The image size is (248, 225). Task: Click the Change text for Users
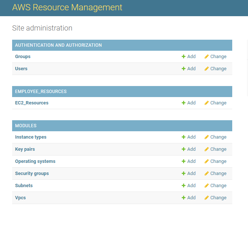(218, 69)
